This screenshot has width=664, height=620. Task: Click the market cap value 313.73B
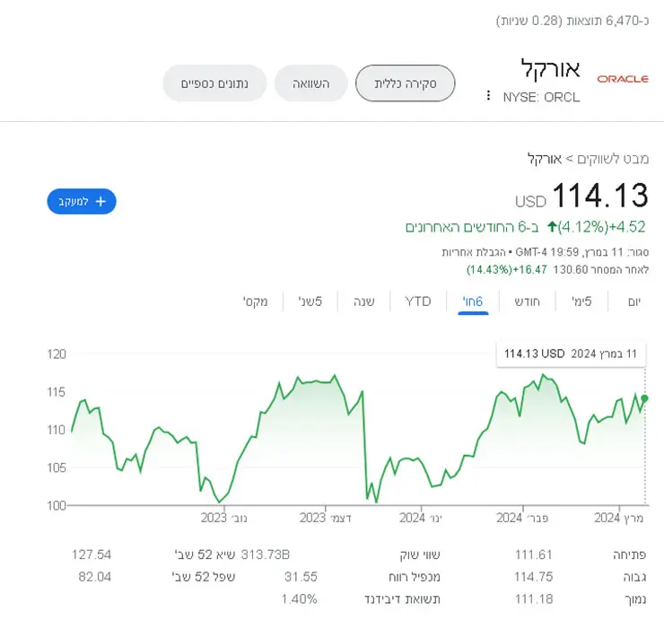(265, 555)
